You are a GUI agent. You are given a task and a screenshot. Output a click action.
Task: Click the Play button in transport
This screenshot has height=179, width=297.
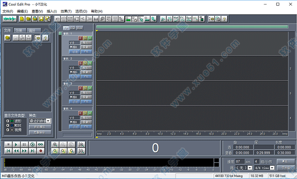(16, 144)
